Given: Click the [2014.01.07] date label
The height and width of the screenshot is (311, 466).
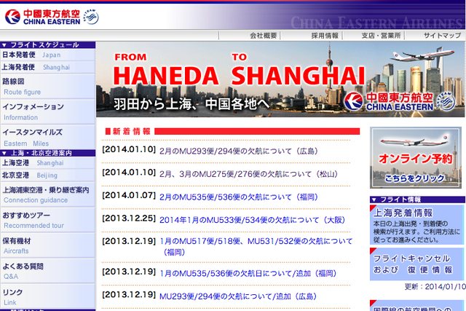Looking at the screenshot, I should 129,195.
